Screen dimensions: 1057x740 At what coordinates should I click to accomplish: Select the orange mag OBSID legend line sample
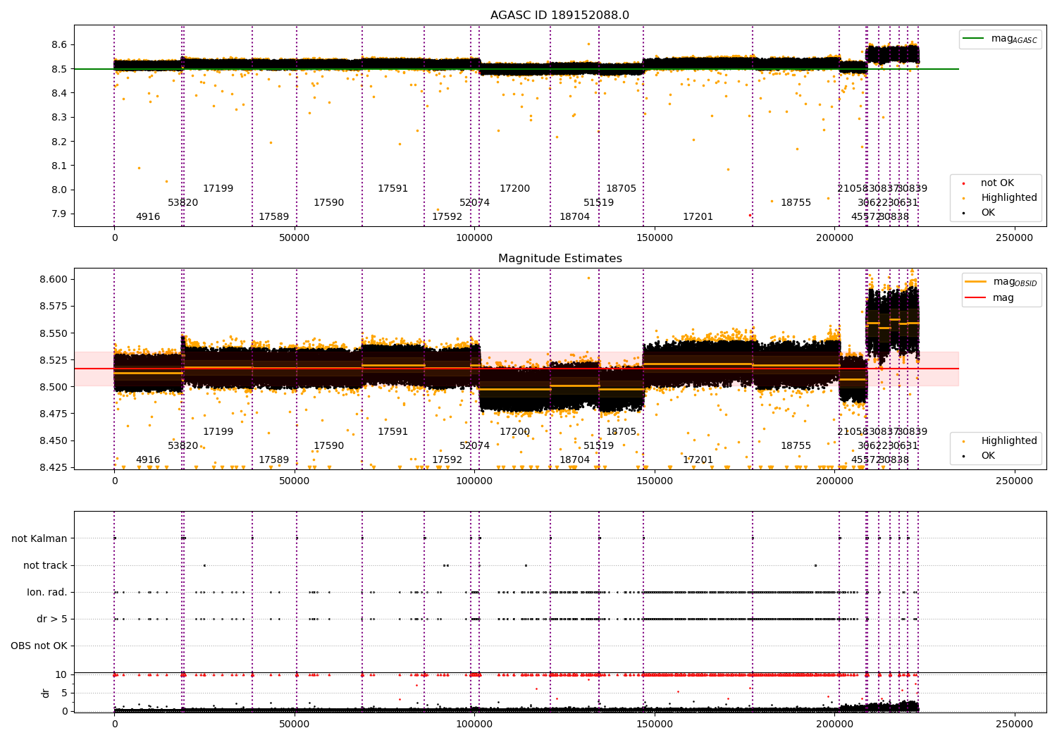click(x=977, y=282)
